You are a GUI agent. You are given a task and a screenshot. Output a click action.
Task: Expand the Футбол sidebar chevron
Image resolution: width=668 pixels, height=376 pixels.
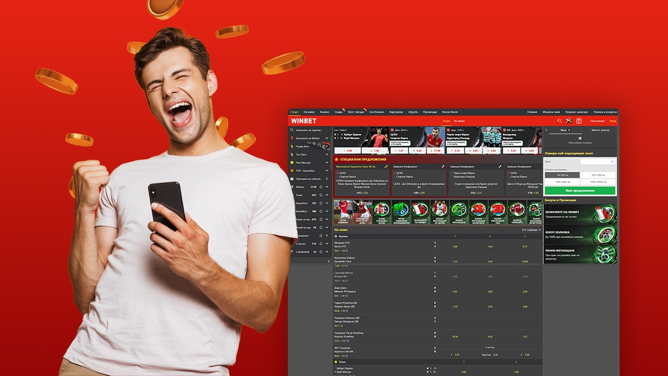pos(327,187)
